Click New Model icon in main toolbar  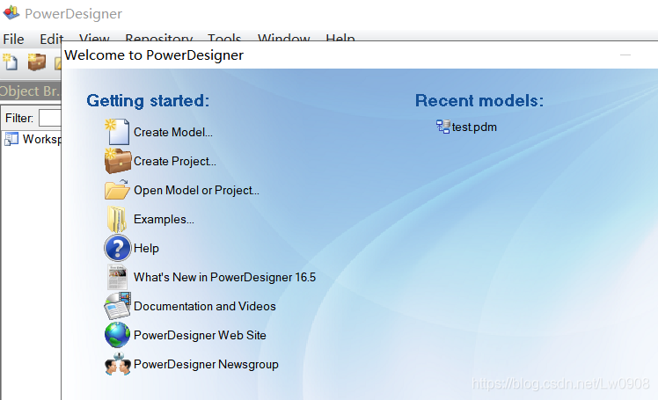tap(11, 62)
